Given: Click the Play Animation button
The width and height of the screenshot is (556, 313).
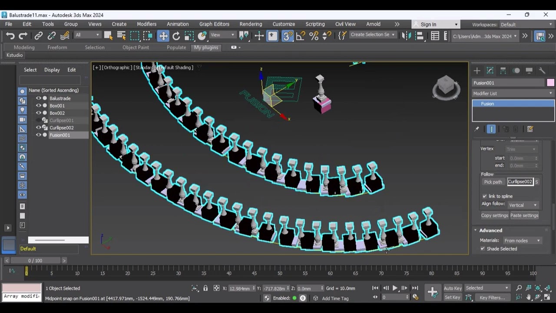Looking at the screenshot, I should pos(395,288).
